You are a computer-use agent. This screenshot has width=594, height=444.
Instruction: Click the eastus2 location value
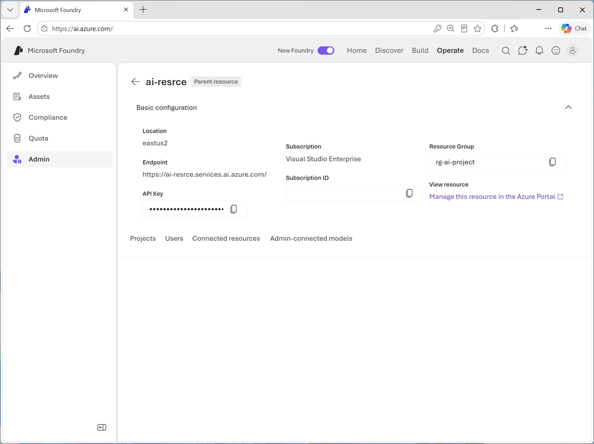155,143
